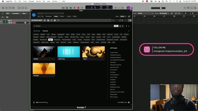Click Kontakt save (floppy disk) icon
This screenshot has height=111, width=198.
[48, 20]
